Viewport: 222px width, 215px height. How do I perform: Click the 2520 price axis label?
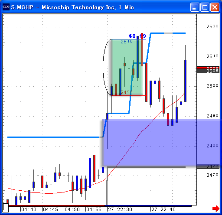point(212,26)
